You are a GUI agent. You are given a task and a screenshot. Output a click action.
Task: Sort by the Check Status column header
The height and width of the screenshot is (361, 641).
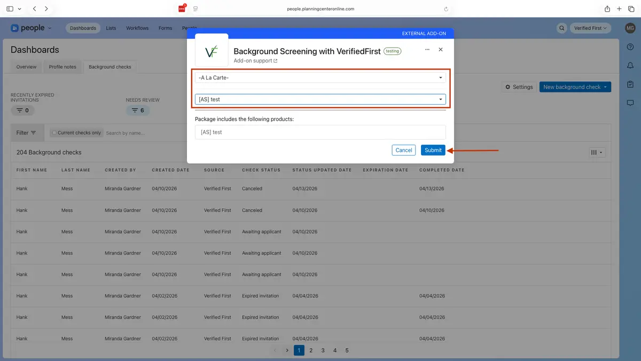[x=261, y=170]
